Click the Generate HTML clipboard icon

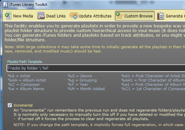click(x=161, y=16)
